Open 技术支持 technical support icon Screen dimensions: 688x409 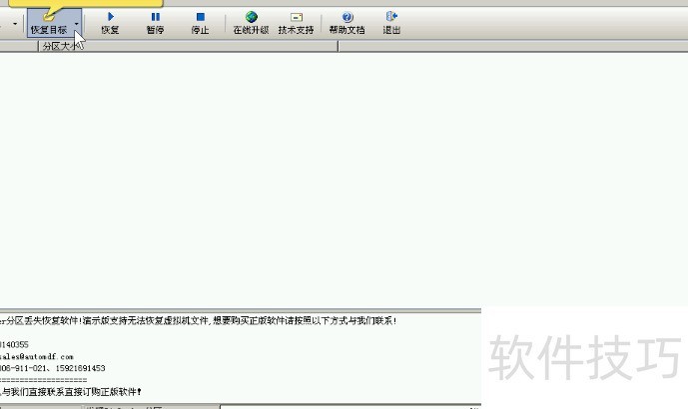[296, 22]
